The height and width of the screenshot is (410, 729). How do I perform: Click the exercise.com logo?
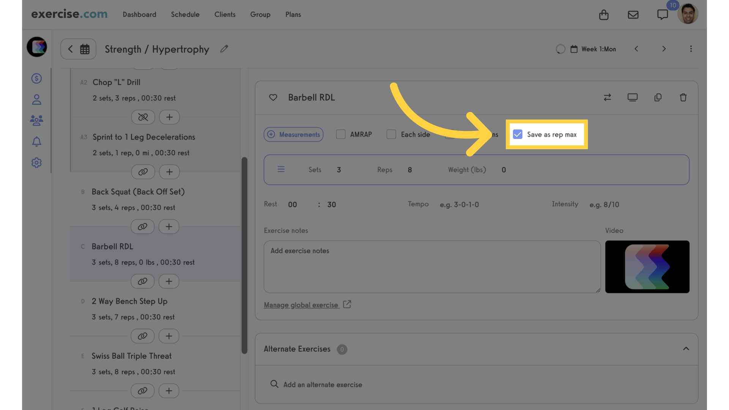tap(69, 14)
